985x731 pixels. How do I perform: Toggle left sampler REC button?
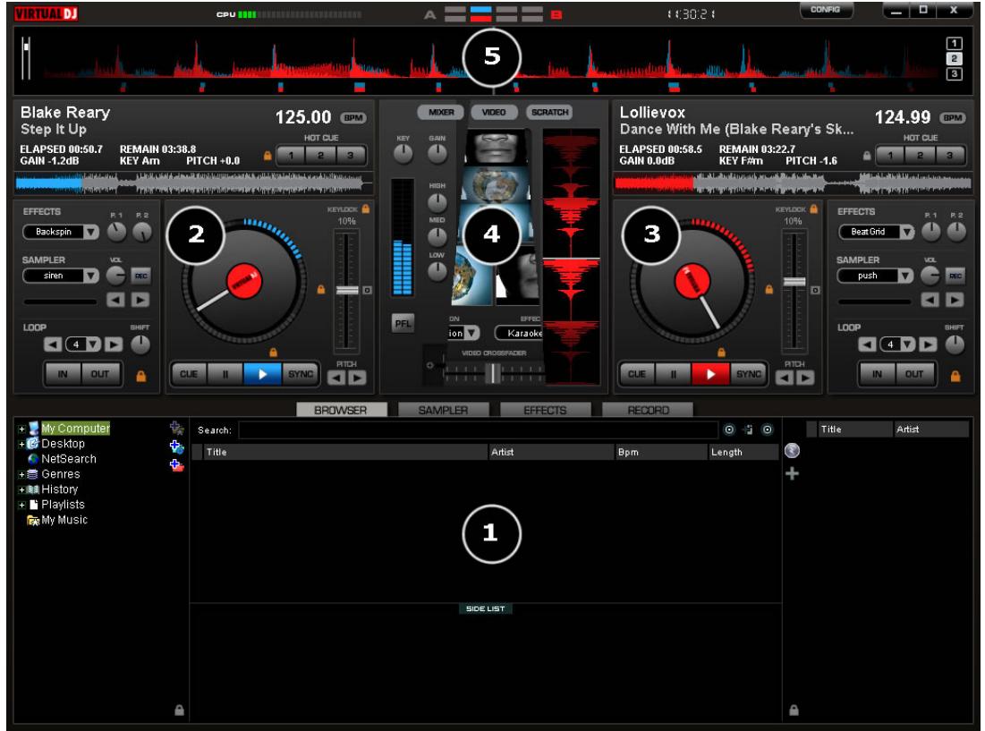(x=140, y=276)
